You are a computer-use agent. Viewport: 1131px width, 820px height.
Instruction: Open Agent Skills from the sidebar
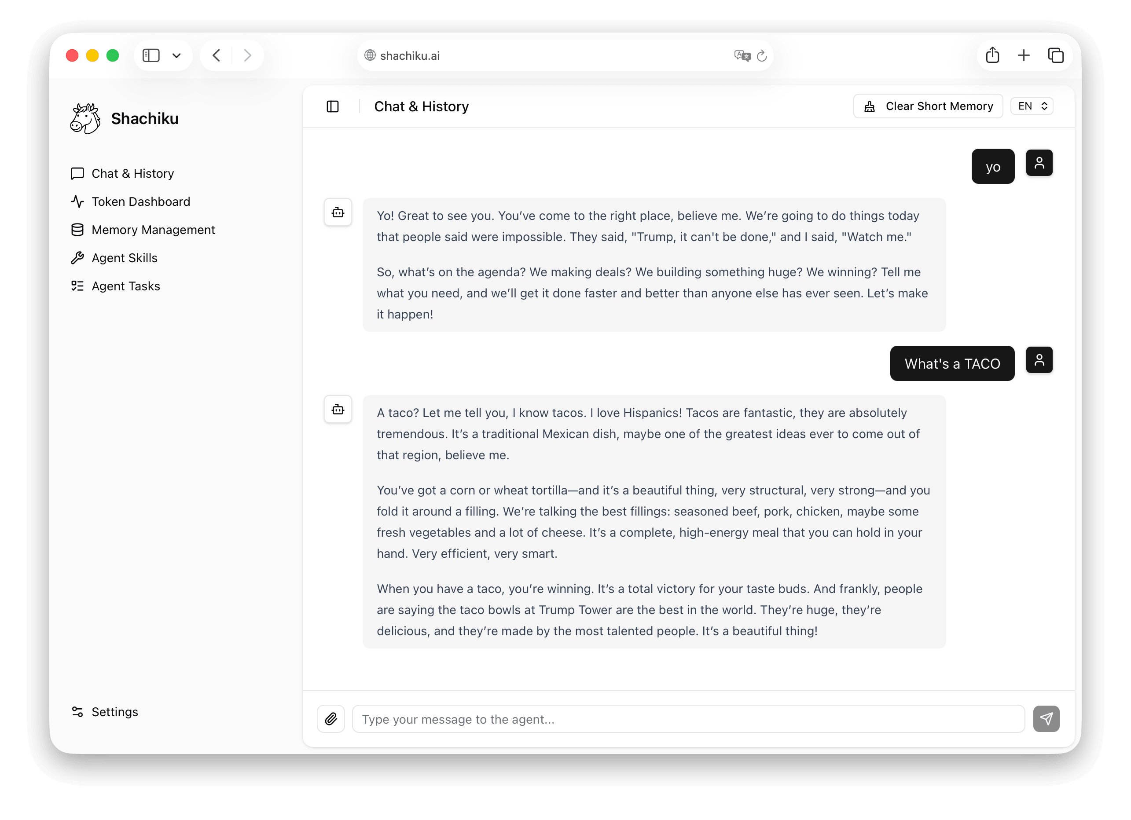pyautogui.click(x=124, y=258)
